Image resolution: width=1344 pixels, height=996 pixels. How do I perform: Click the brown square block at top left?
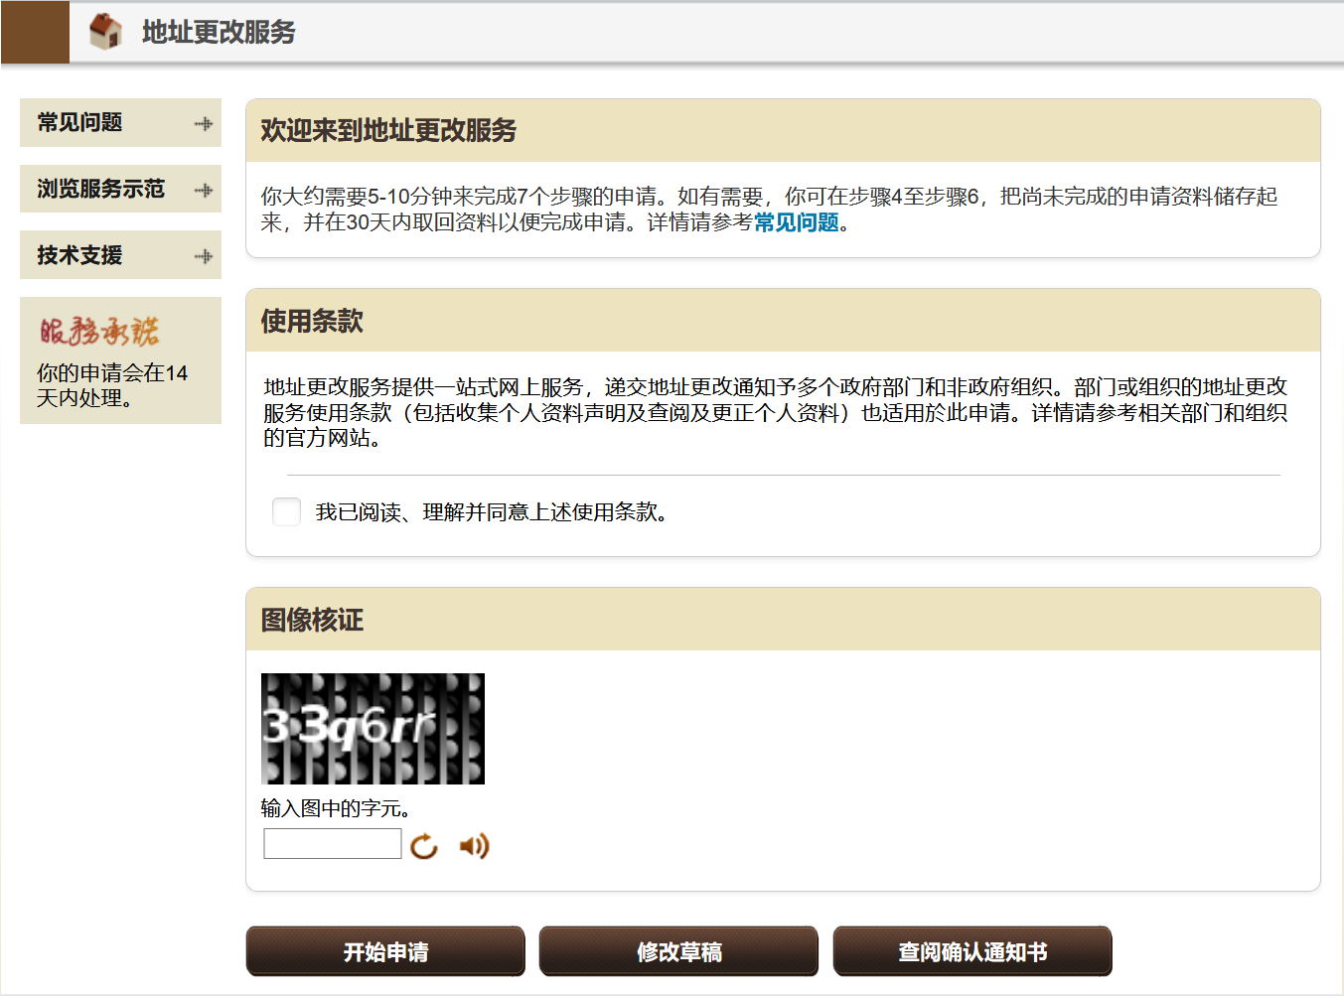coord(35,31)
